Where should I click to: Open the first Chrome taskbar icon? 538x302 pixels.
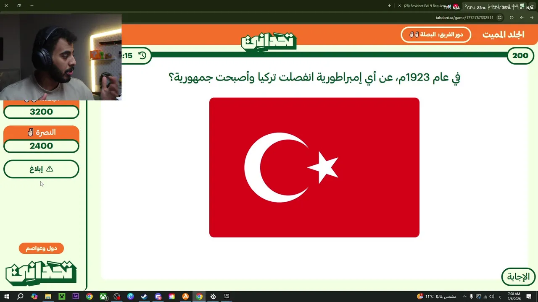[x=89, y=297]
